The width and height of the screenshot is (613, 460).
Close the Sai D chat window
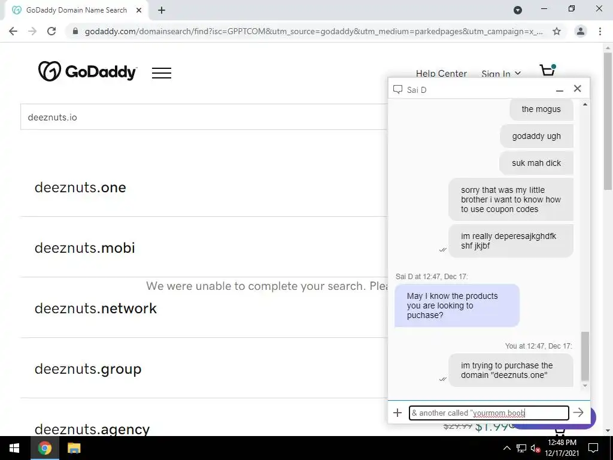coord(578,89)
